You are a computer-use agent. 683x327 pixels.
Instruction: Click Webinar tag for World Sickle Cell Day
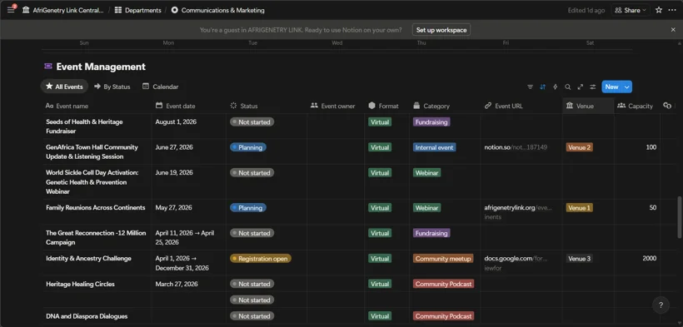click(x=426, y=173)
